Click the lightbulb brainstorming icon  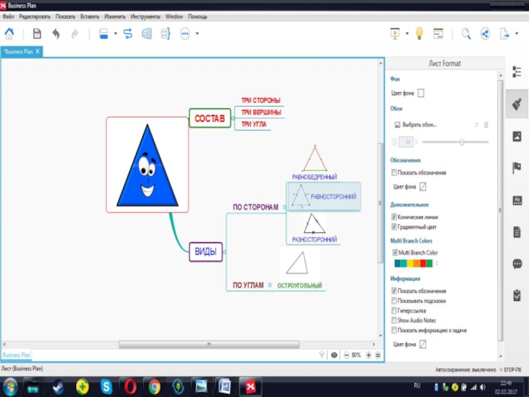point(419,34)
